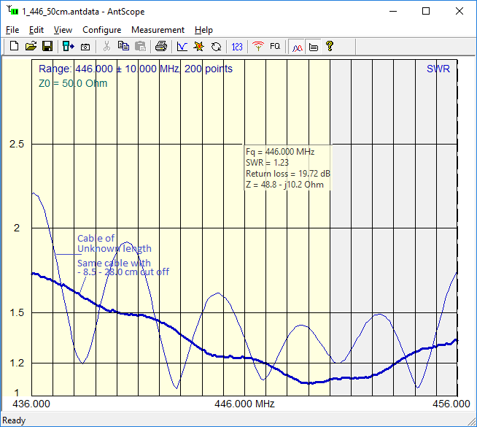Click the FQ frequency settings button
The image size is (477, 427).
tap(275, 46)
